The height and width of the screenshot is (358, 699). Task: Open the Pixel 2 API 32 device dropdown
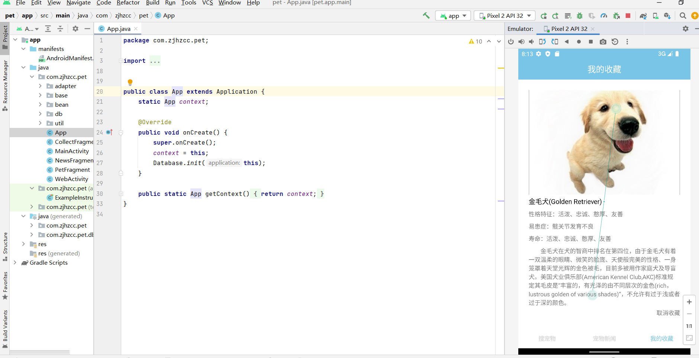pyautogui.click(x=505, y=16)
